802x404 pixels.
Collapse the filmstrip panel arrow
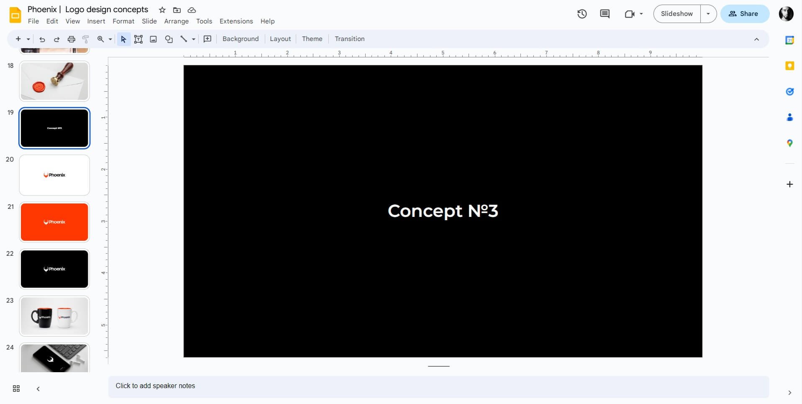[x=38, y=389]
